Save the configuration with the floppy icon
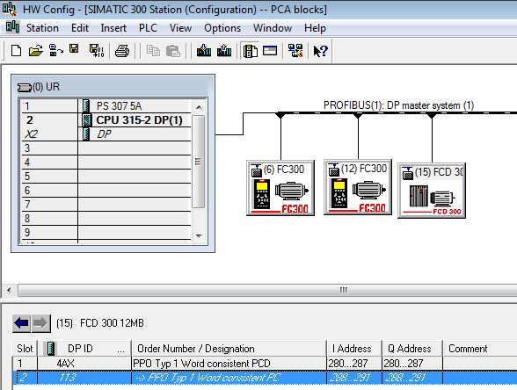The width and height of the screenshot is (517, 390). click(x=74, y=49)
